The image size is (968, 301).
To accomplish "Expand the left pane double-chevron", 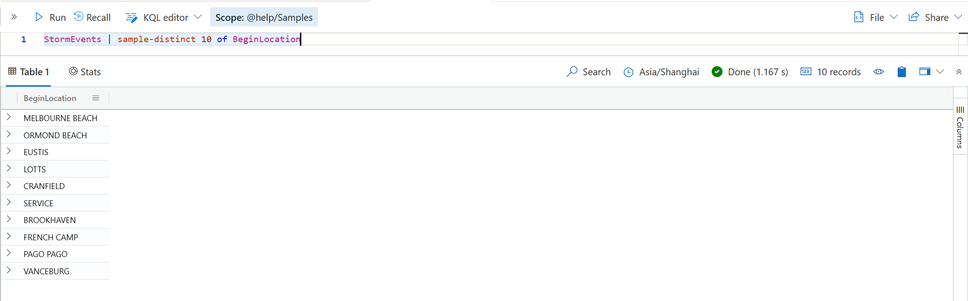I will coord(14,17).
